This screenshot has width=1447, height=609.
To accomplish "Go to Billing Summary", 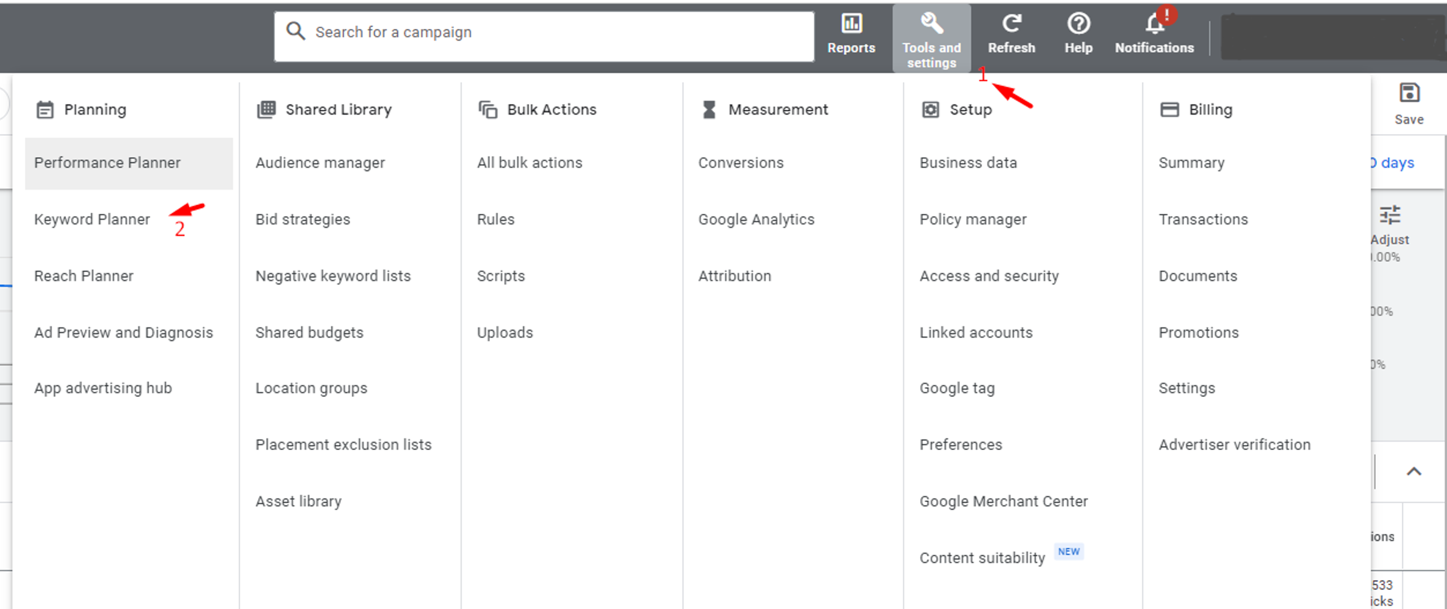I will [x=1192, y=163].
